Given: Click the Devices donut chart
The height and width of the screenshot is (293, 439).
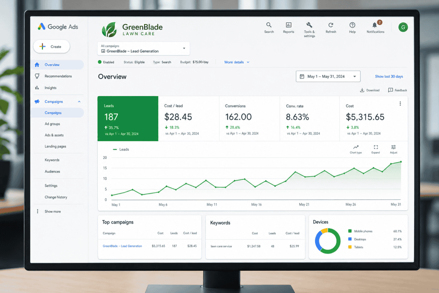Looking at the screenshot, I should (x=328, y=241).
